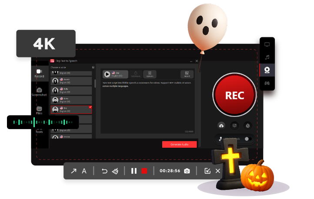This screenshot has height=199, width=314.
Task: Click the icon beside Choose a voice
Action: [93, 67]
